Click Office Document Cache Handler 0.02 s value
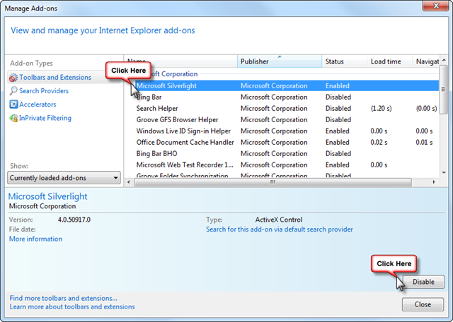The height and width of the screenshot is (322, 453). click(x=379, y=142)
